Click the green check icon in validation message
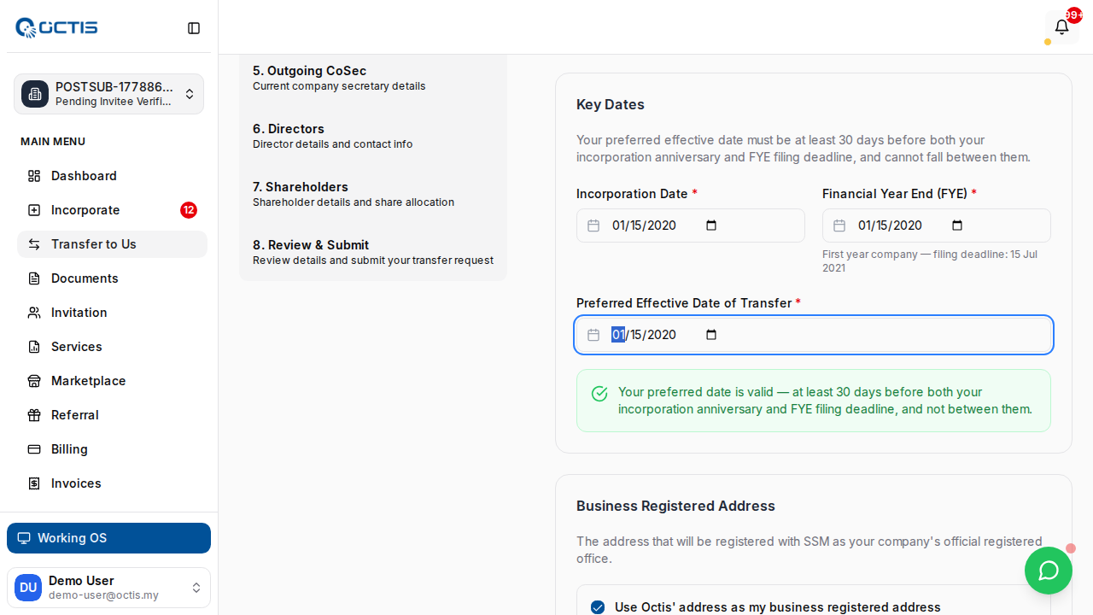This screenshot has width=1093, height=615. tap(599, 393)
